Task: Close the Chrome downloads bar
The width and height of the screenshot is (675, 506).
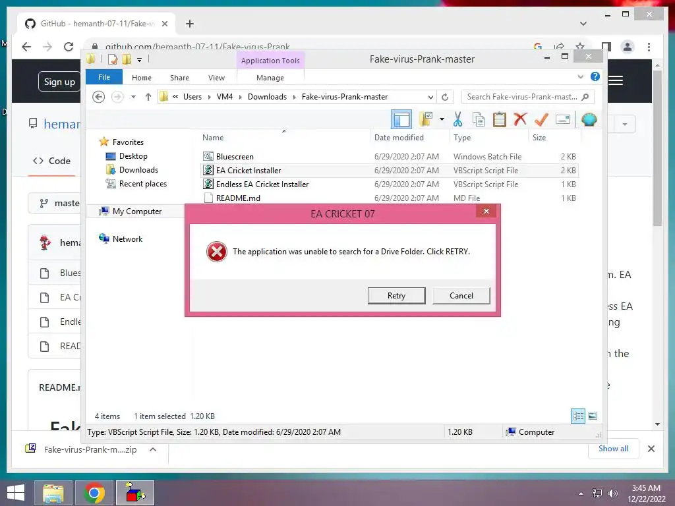Action: (651, 449)
